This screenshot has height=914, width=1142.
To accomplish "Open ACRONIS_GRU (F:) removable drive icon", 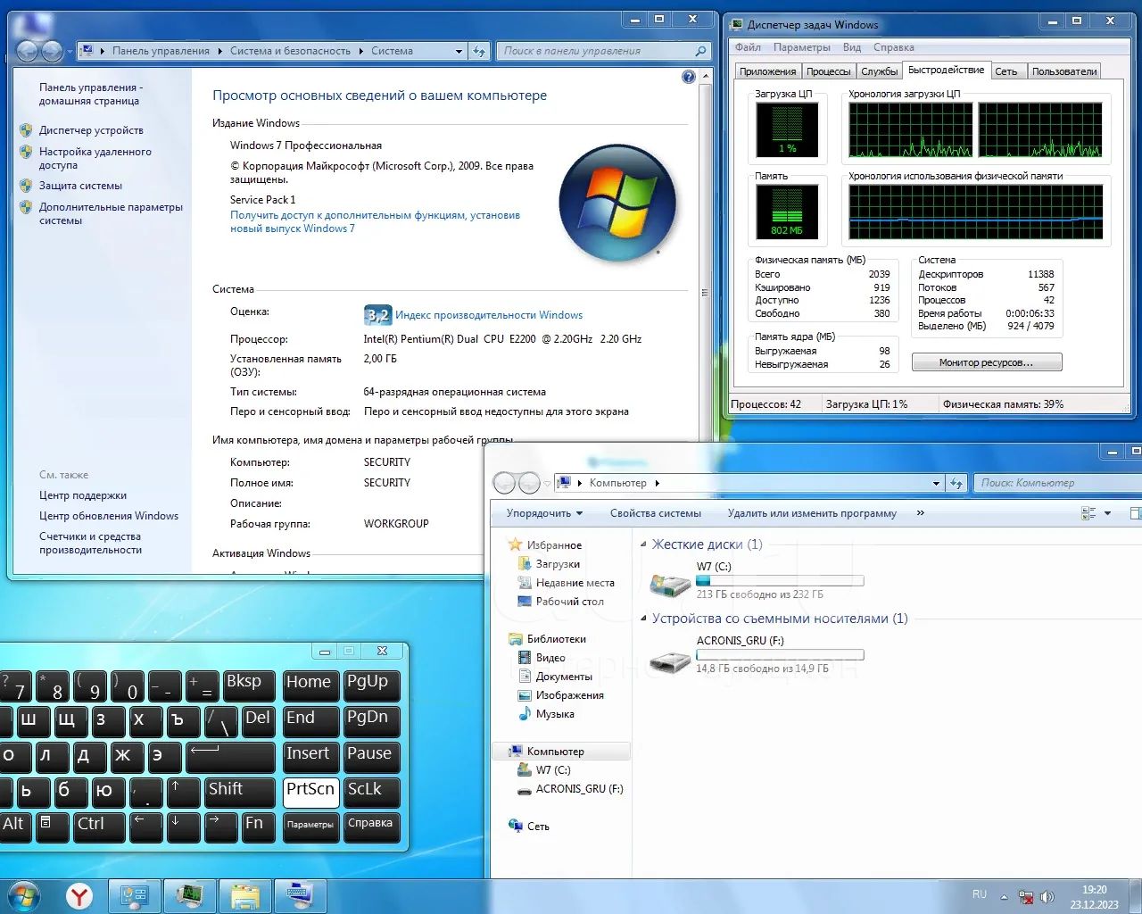I will click(x=670, y=661).
